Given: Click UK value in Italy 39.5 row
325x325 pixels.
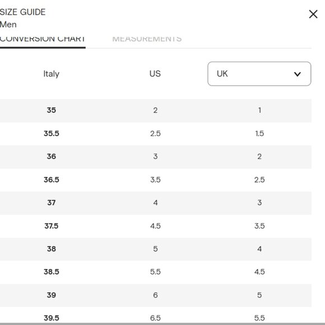Looking at the screenshot, I should (x=259, y=318).
